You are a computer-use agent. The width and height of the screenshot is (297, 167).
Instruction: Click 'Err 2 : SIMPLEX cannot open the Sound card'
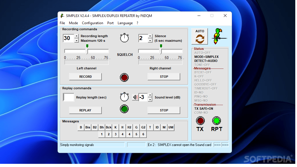(180, 145)
